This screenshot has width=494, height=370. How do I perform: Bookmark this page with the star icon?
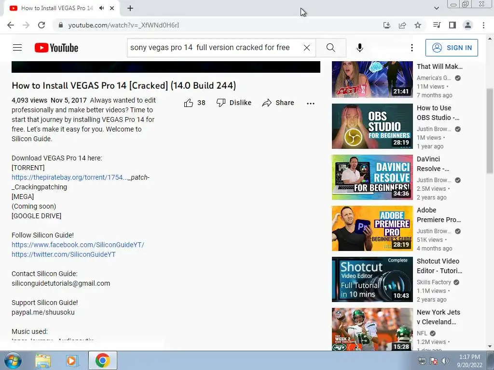tap(418, 25)
